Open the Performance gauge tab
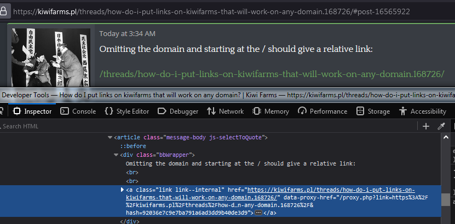Image resolution: width=455 pixels, height=224 pixels. (322, 111)
